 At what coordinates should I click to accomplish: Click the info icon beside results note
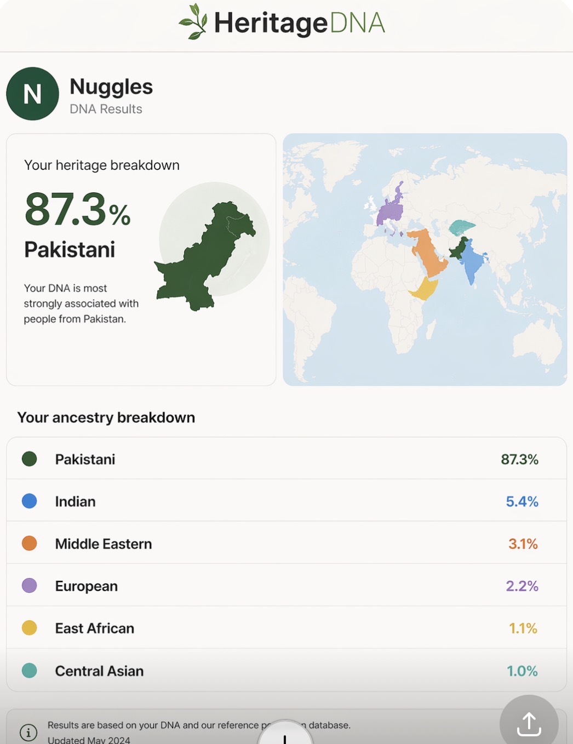28,731
